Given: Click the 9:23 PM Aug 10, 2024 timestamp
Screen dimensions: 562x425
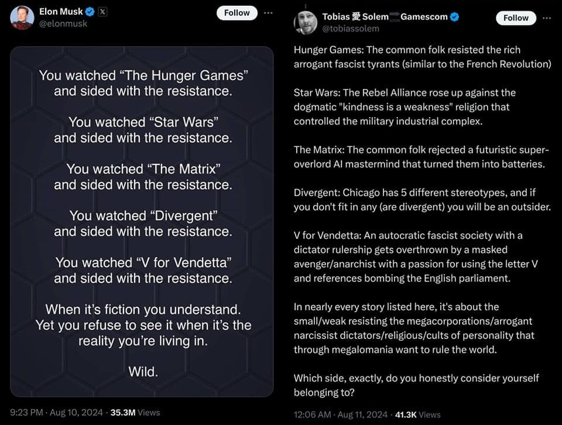Looking at the screenshot, I should click(x=56, y=413).
